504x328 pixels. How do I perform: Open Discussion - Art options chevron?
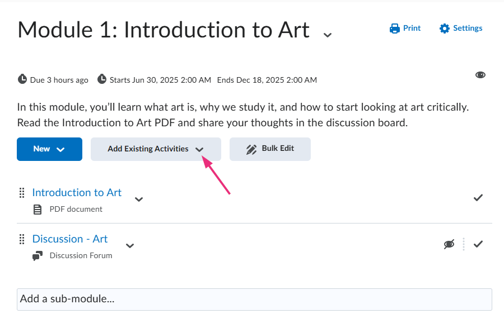point(130,245)
